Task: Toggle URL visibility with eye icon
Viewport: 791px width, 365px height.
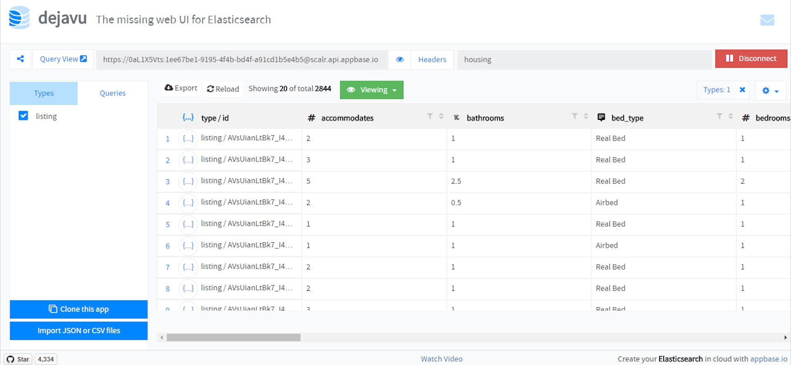Action: click(399, 59)
